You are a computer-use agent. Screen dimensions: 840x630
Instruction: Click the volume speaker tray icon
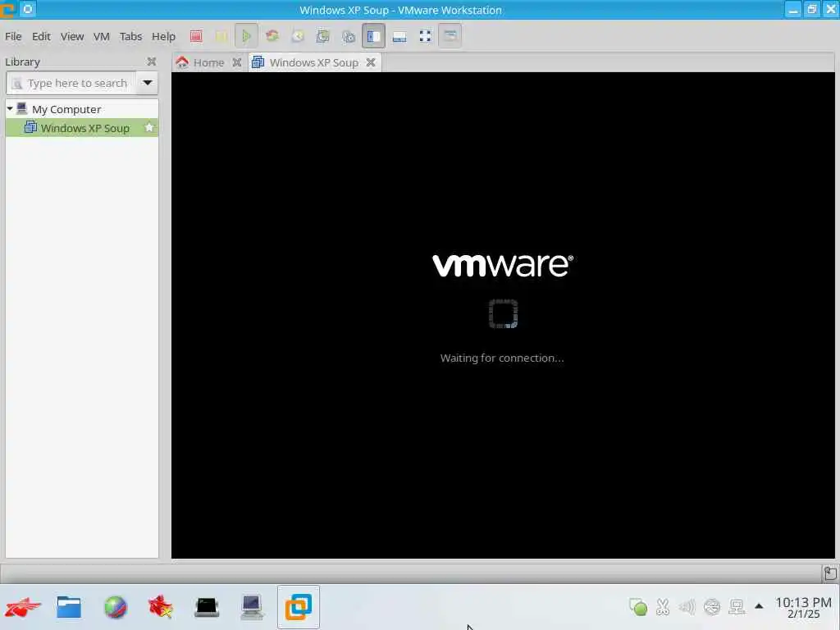coord(687,606)
